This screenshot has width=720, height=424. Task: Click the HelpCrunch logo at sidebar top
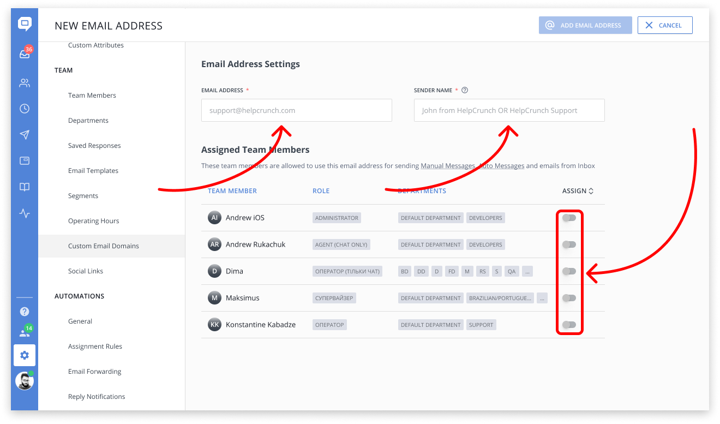coord(24,24)
